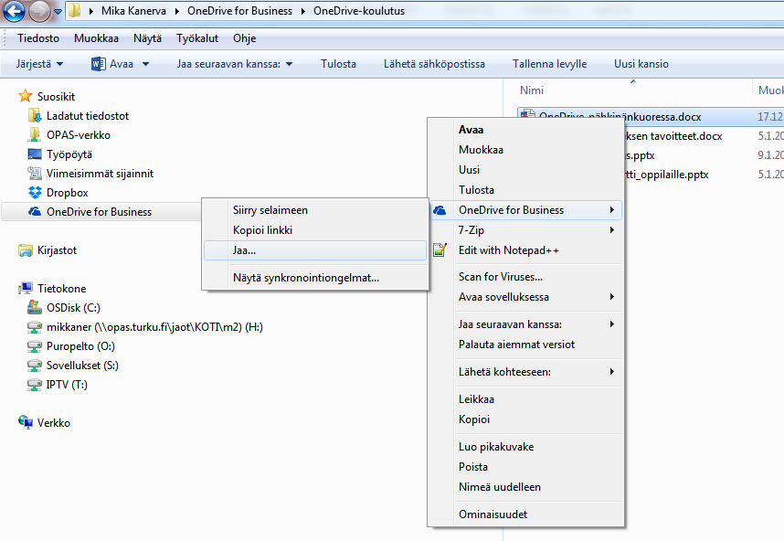Expand arrow before OneDrive-koulutus breadcrumb
Viewport: 784px width, 541px height.
[303, 12]
